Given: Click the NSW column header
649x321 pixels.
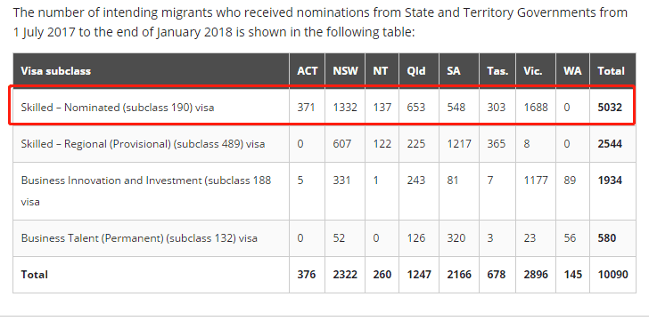Looking at the screenshot, I should (x=345, y=71).
